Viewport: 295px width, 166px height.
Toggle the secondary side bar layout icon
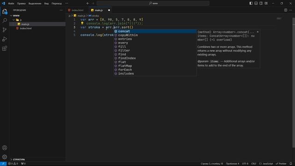261,3
